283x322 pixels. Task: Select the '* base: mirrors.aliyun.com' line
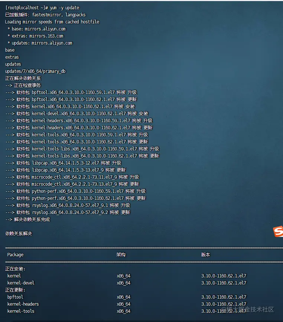tap(36, 29)
